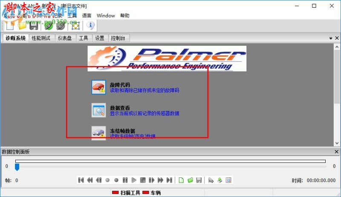Click the scrollbar down arrow

coord(337,143)
